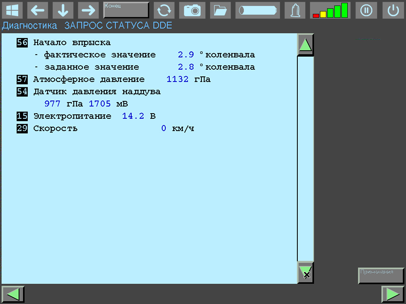Click the down arrow icon in toolbar
This screenshot has height=304, width=406.
tap(63, 10)
